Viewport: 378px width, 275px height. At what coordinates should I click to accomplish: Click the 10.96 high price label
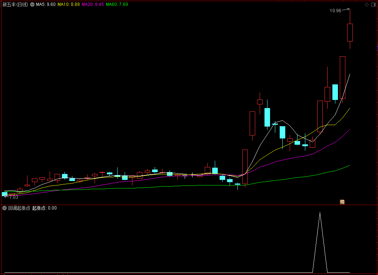335,11
